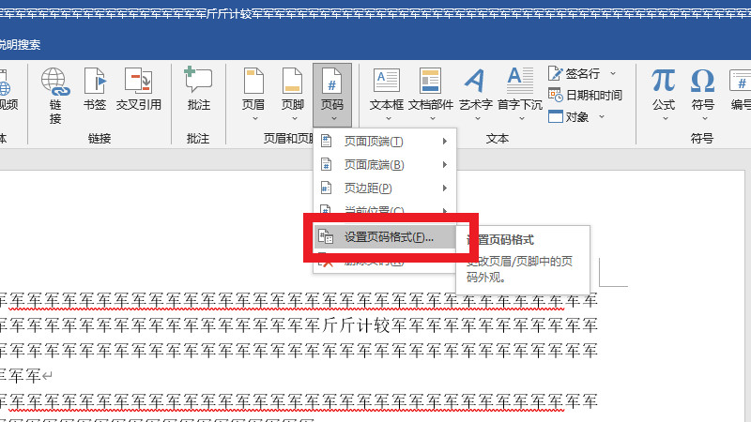Click the text 斤斤计较 in document
This screenshot has height=422, width=751.
(357, 325)
